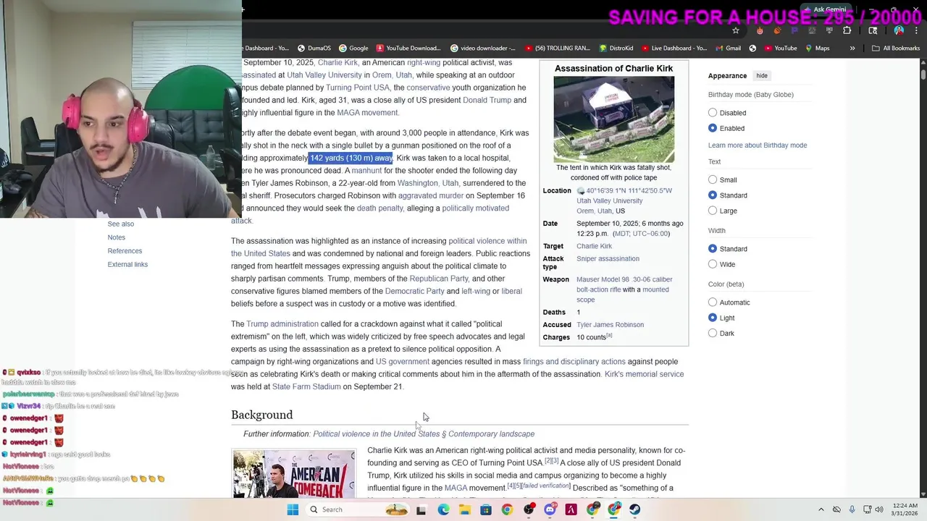Viewport: 927px width, 521px height.
Task: Open the Gmail bookmark
Action: 727,48
